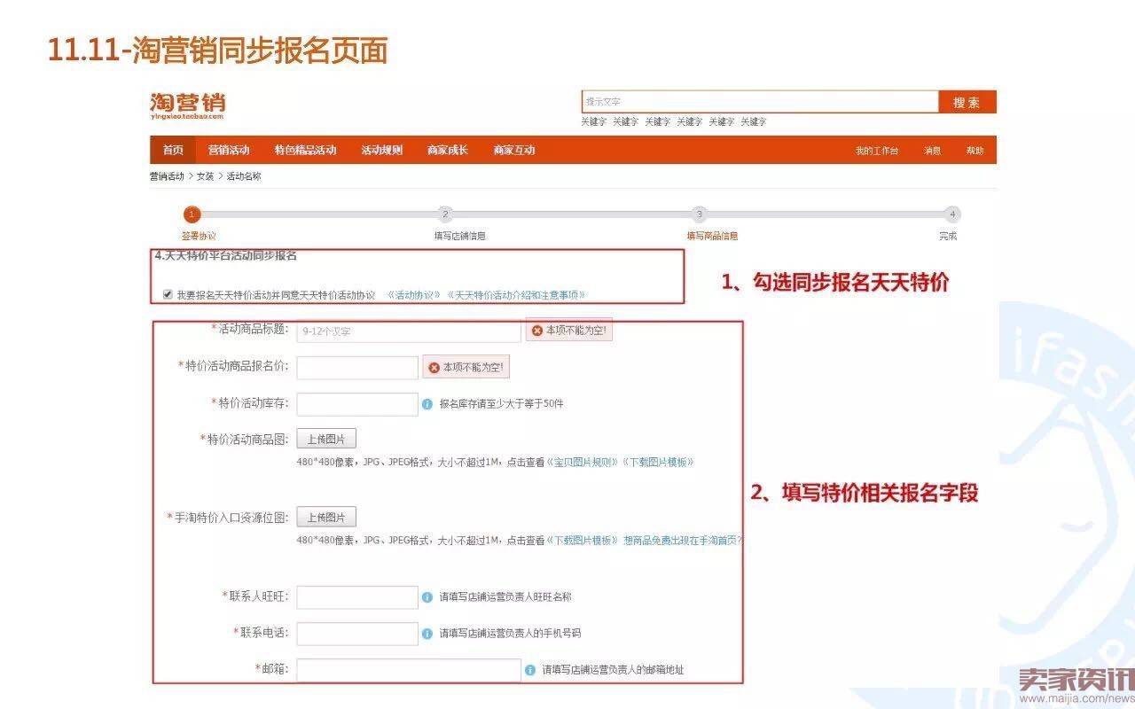The width and height of the screenshot is (1135, 709).
Task: Click the 特价活动库存 input field
Action: 357,404
